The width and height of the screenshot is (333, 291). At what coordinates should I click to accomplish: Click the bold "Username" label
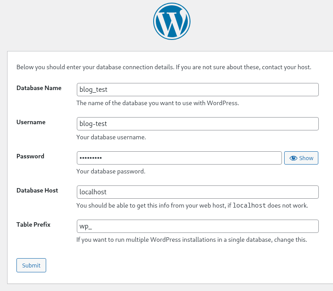(x=31, y=122)
